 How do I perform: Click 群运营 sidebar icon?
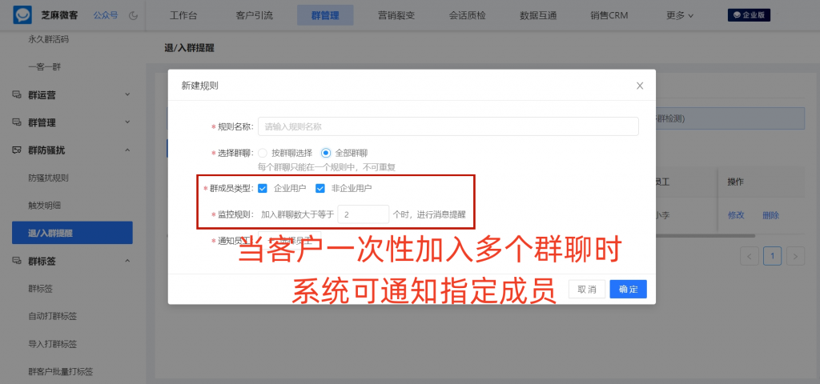(18, 95)
